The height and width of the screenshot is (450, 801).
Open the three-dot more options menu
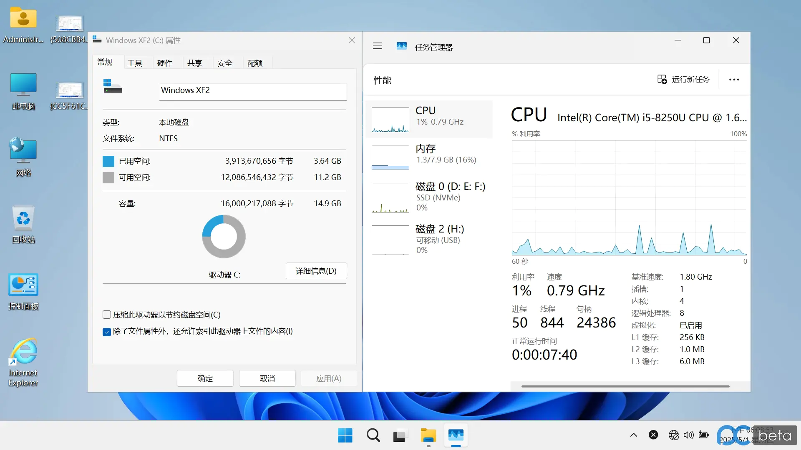[x=734, y=80]
